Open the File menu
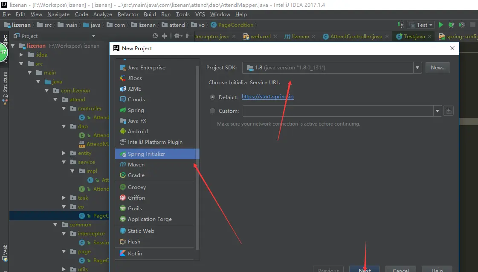The image size is (478, 272). coord(6,14)
